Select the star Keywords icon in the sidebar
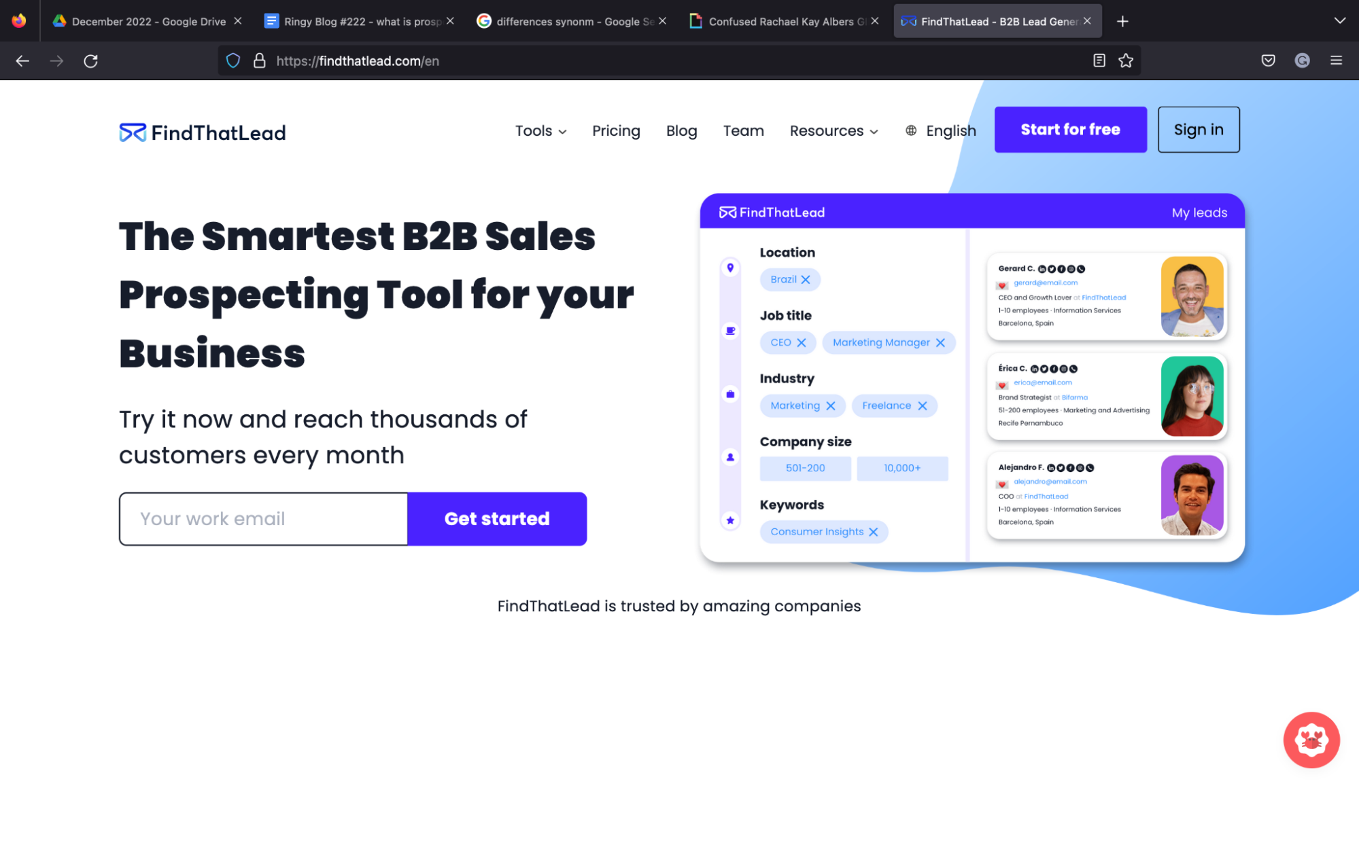This screenshot has width=1359, height=849. pyautogui.click(x=730, y=520)
